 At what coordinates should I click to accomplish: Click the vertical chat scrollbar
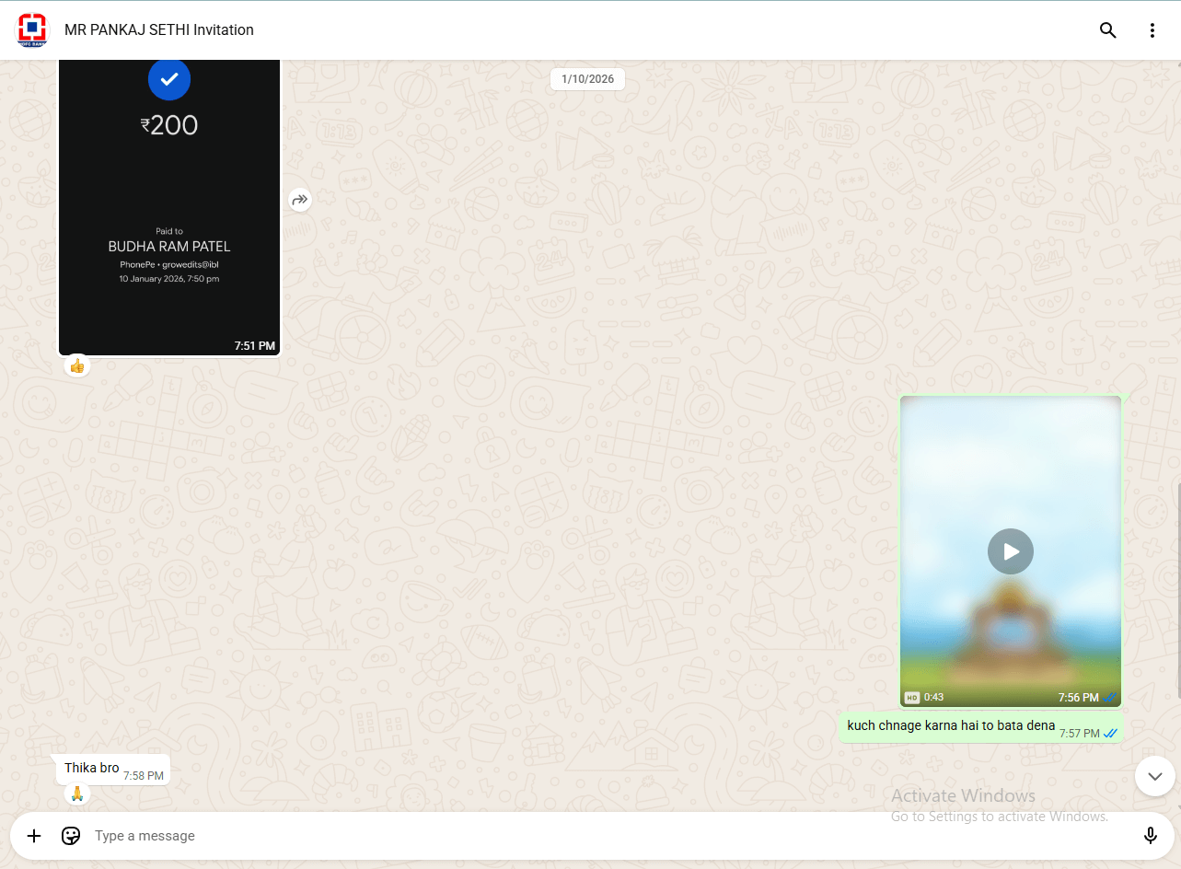coord(1177,589)
